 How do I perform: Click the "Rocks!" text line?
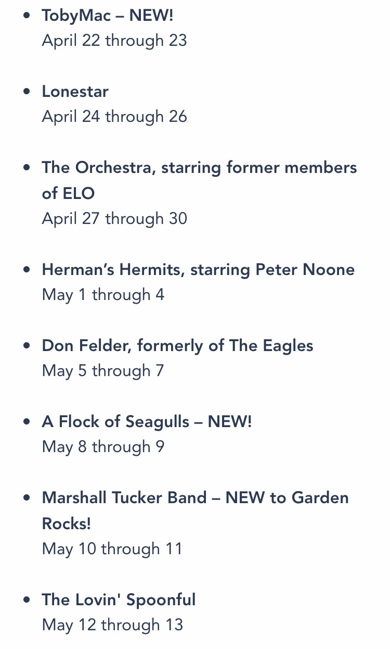click(67, 523)
